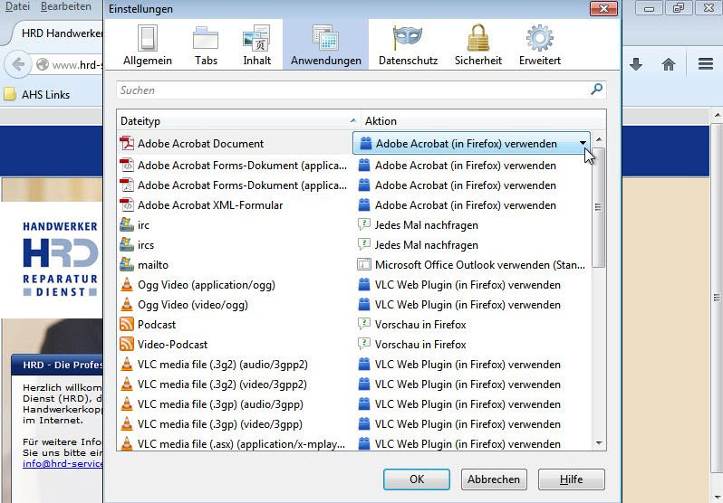Select the Anwendungen settings pane
The image size is (723, 503).
click(325, 45)
